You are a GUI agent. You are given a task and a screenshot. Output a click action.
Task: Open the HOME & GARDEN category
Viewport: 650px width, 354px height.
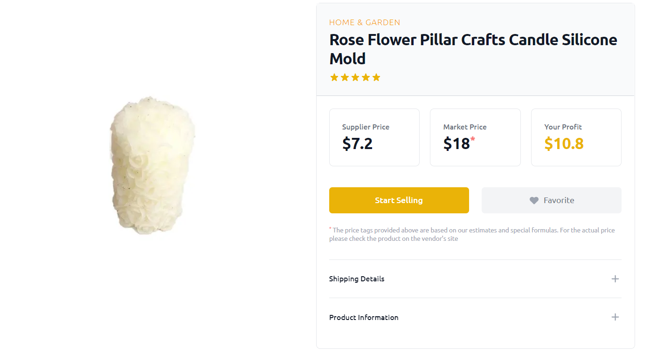(364, 22)
